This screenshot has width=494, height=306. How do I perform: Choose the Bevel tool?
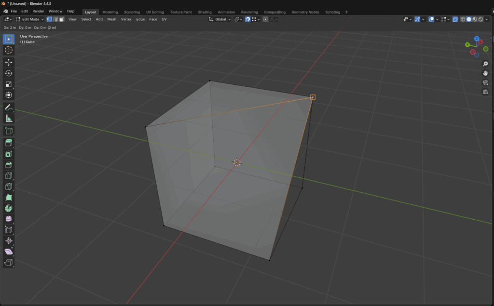click(x=9, y=165)
